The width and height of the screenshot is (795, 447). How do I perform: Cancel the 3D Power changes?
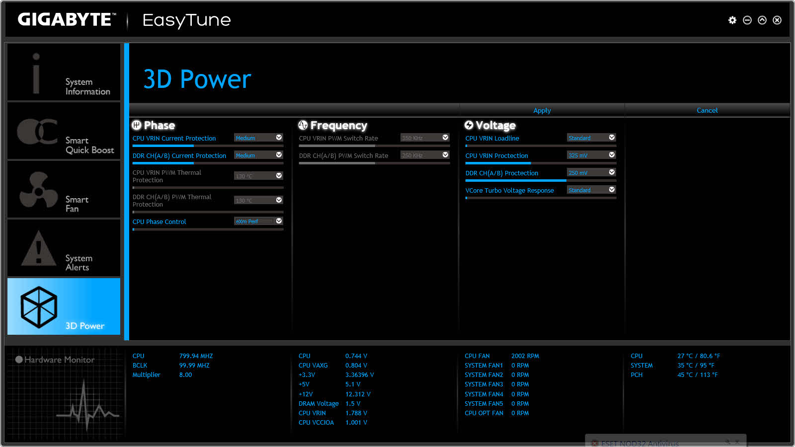click(x=707, y=110)
